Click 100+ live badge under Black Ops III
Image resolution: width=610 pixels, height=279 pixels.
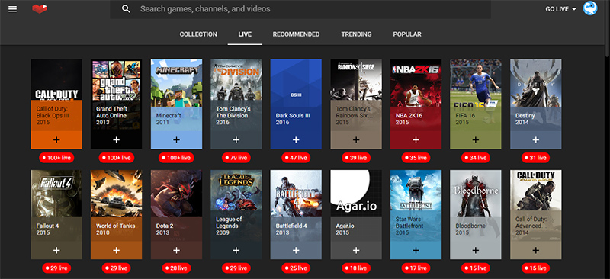(x=56, y=158)
